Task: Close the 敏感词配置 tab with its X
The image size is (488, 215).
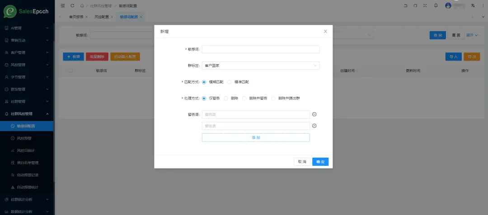Action: (x=141, y=17)
